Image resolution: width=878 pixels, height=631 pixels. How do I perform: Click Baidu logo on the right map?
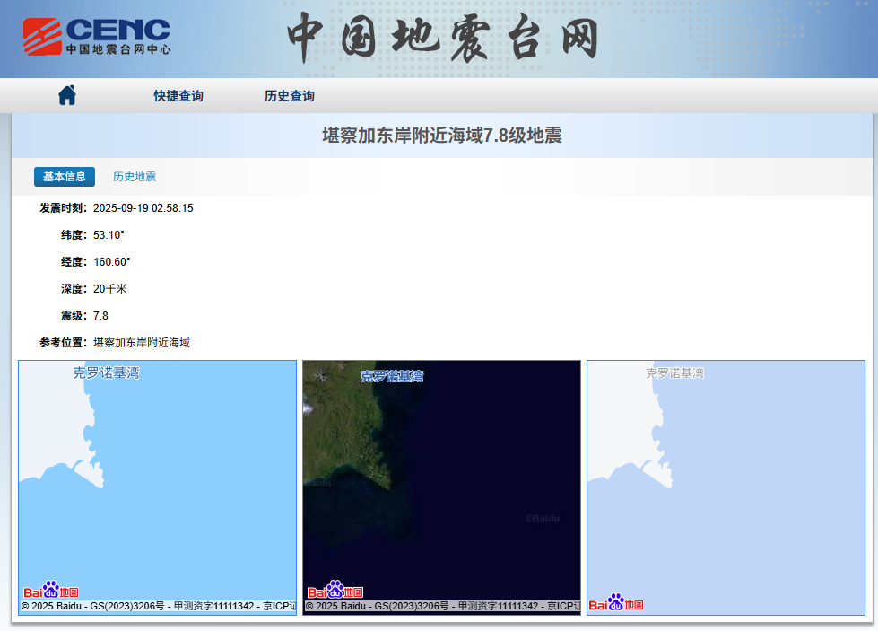click(616, 602)
